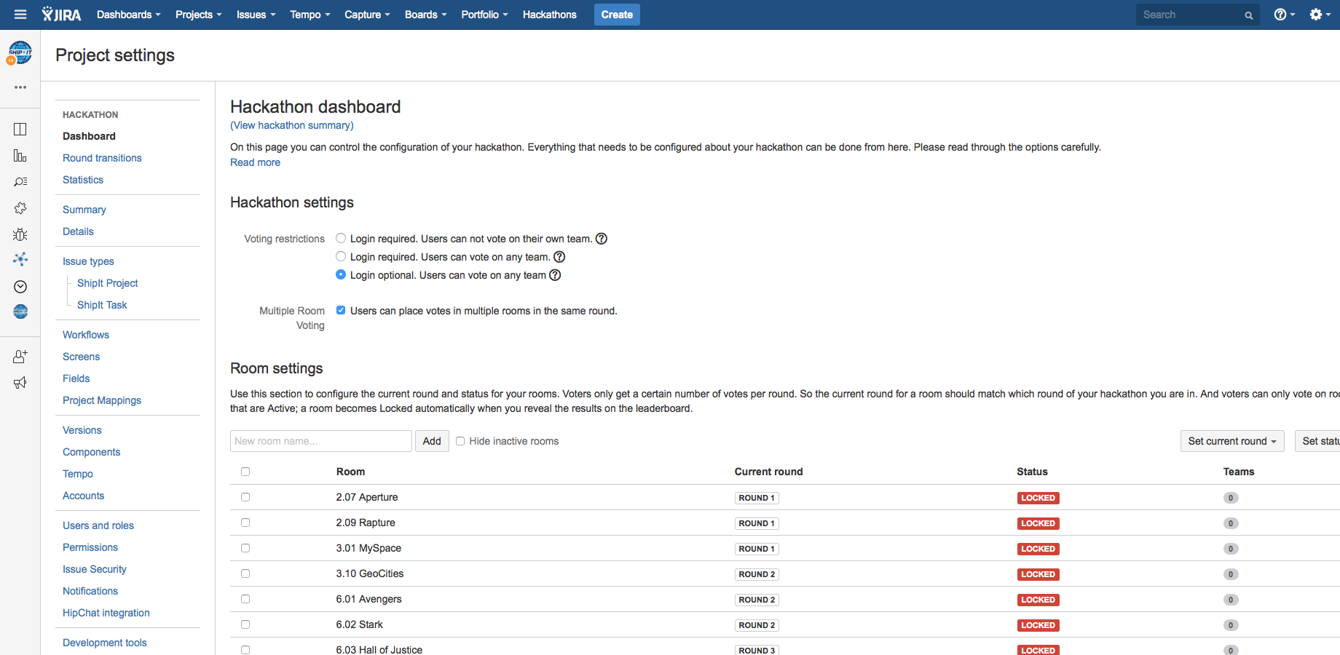Select 'Login required, not own team' radio
The image size is (1340, 655).
point(341,238)
